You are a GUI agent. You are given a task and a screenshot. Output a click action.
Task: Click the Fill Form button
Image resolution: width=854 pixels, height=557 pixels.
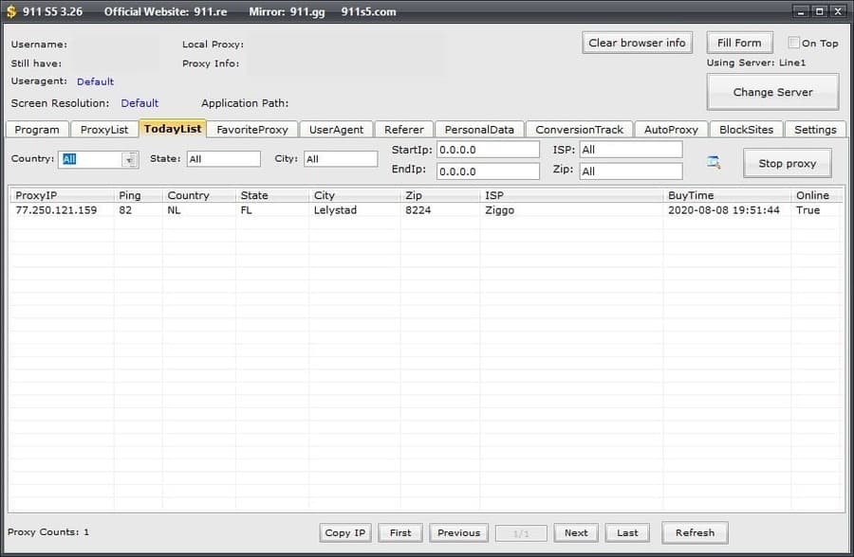(739, 43)
